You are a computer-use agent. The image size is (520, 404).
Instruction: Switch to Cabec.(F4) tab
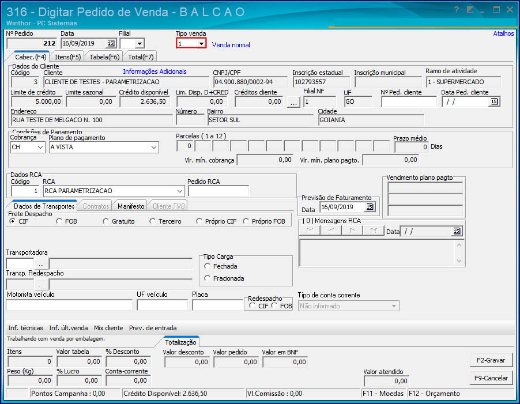[x=31, y=57]
